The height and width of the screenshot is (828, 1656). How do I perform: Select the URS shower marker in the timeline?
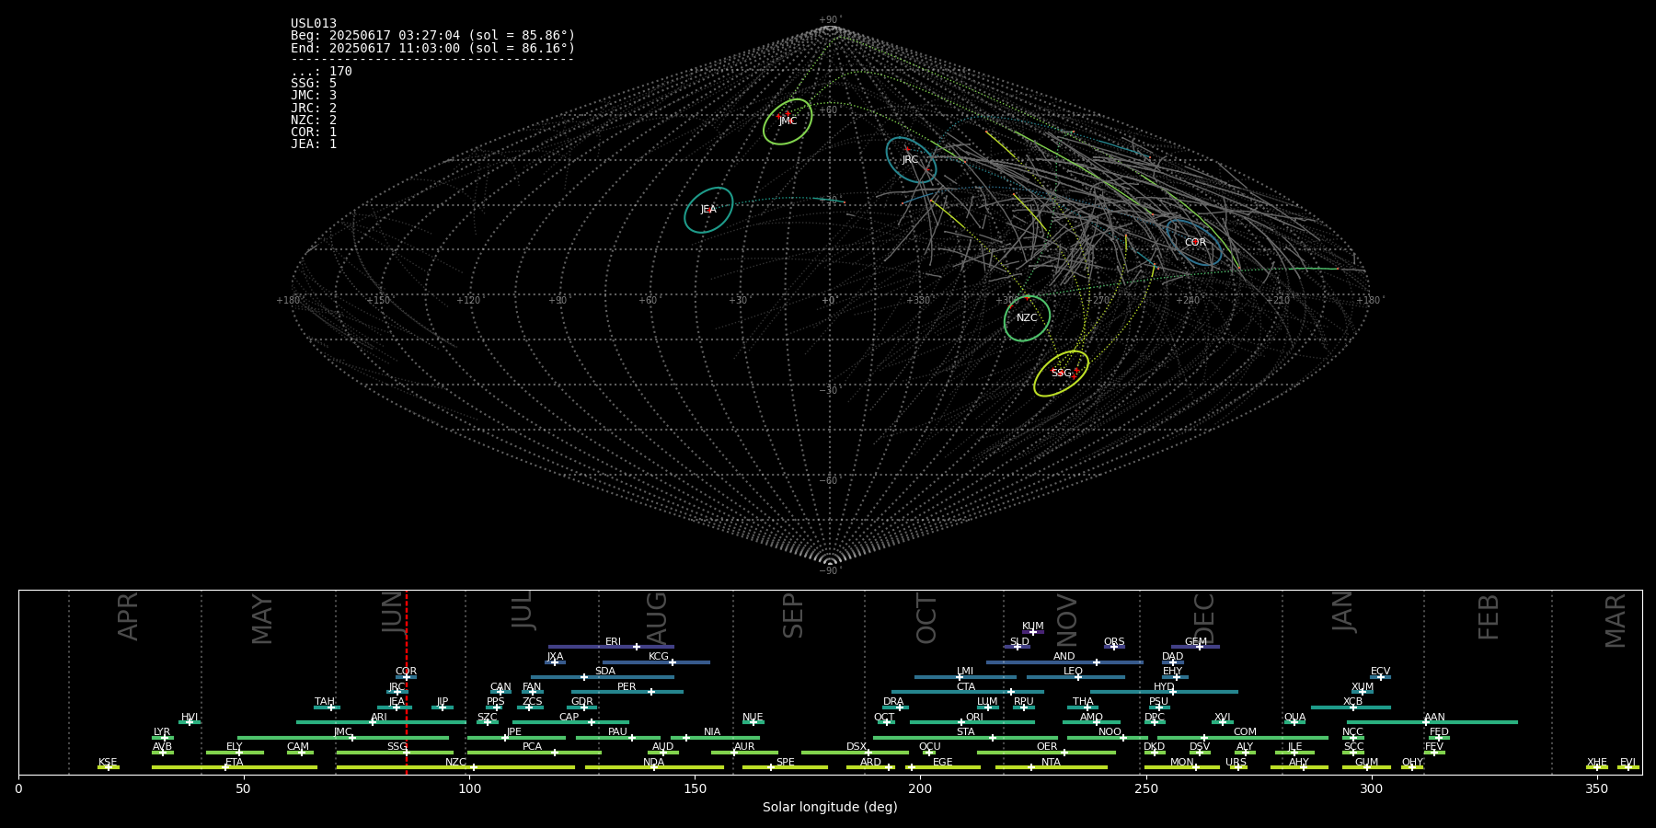pyautogui.click(x=1237, y=767)
